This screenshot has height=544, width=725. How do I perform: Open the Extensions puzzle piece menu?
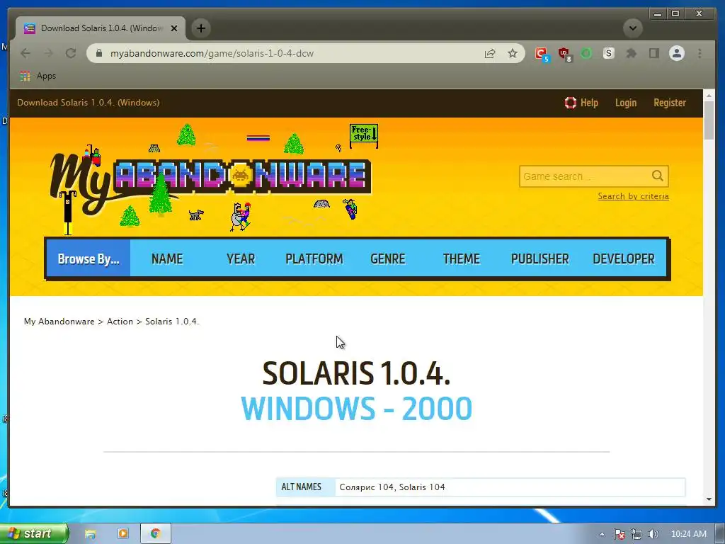point(631,53)
